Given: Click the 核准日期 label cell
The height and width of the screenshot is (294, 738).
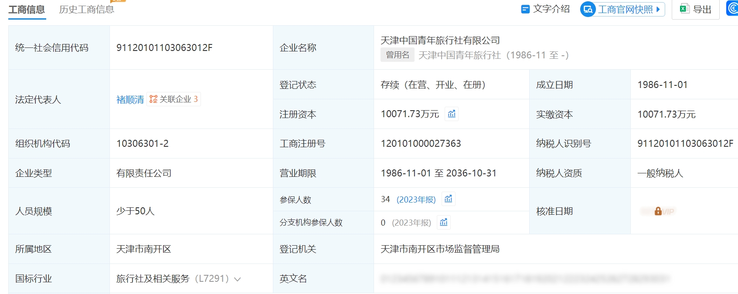Looking at the screenshot, I should [580, 211].
